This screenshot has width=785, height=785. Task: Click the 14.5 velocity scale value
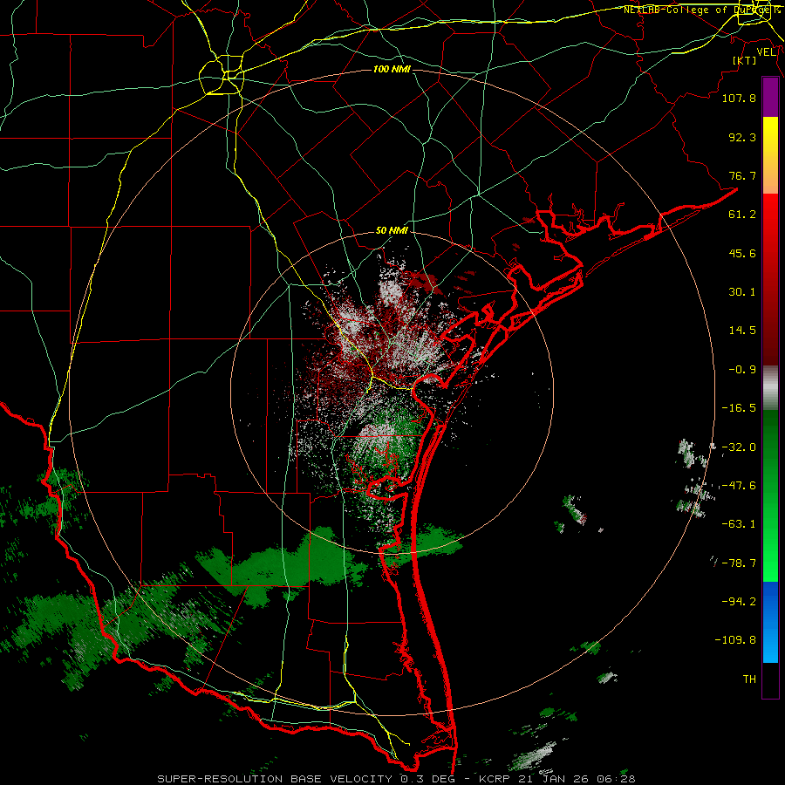[742, 331]
